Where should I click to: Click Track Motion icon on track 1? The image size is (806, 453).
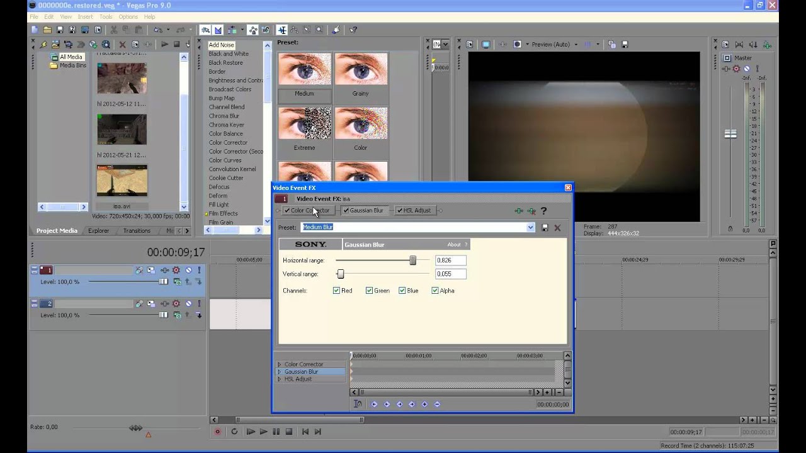coord(150,270)
